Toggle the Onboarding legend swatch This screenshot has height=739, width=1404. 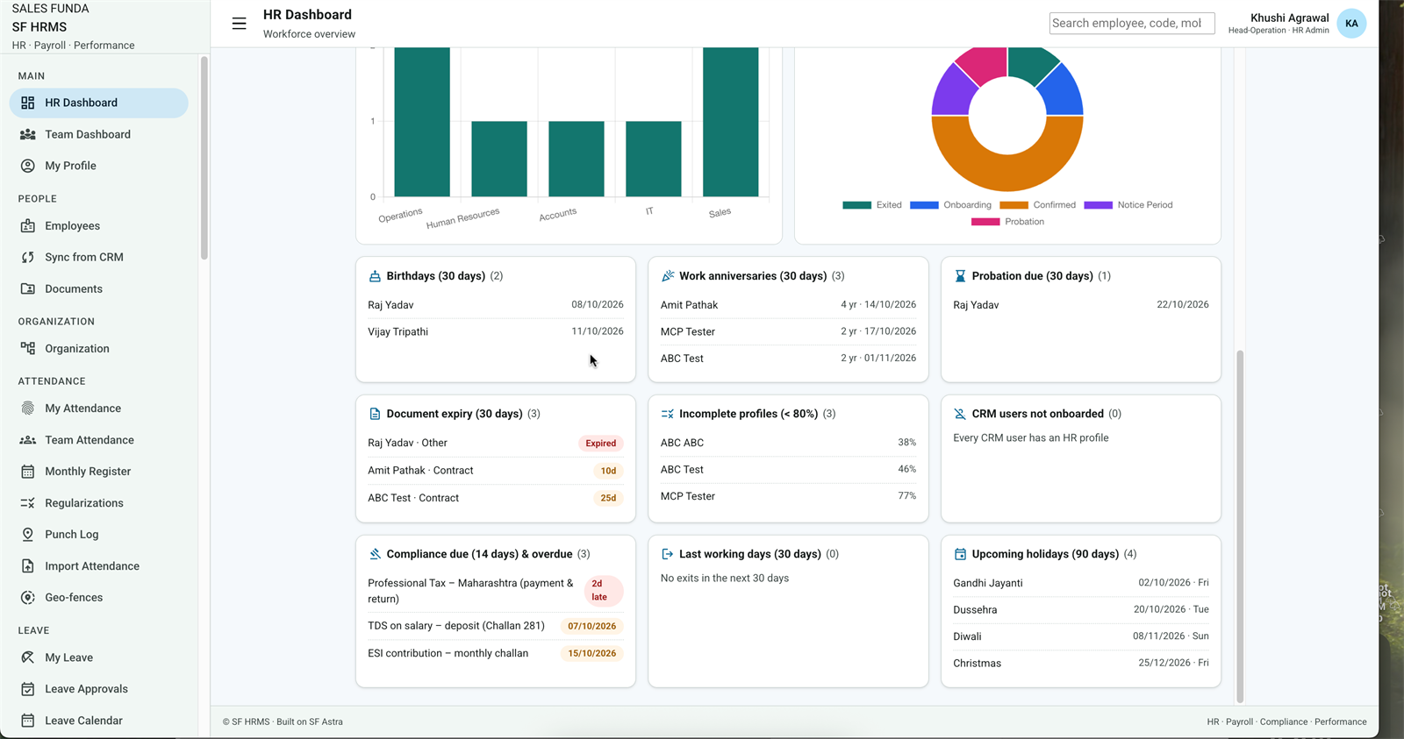click(924, 205)
